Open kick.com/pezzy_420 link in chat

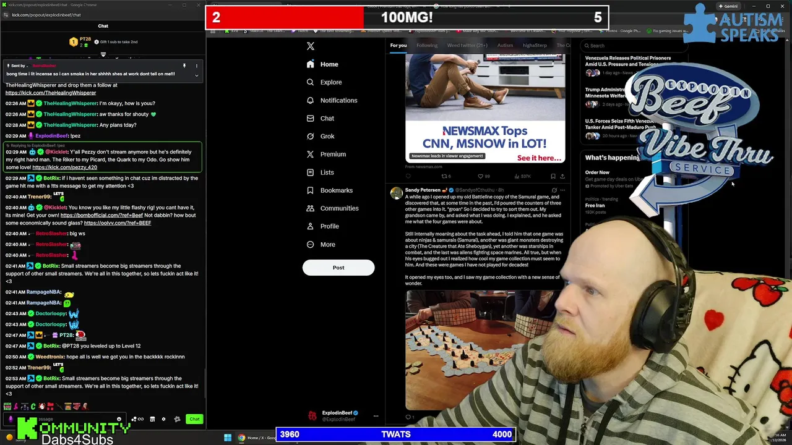pyautogui.click(x=64, y=167)
